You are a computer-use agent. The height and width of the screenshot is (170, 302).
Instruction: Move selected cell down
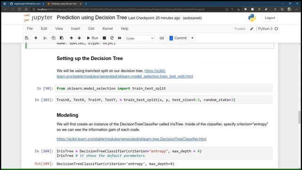[79, 38]
